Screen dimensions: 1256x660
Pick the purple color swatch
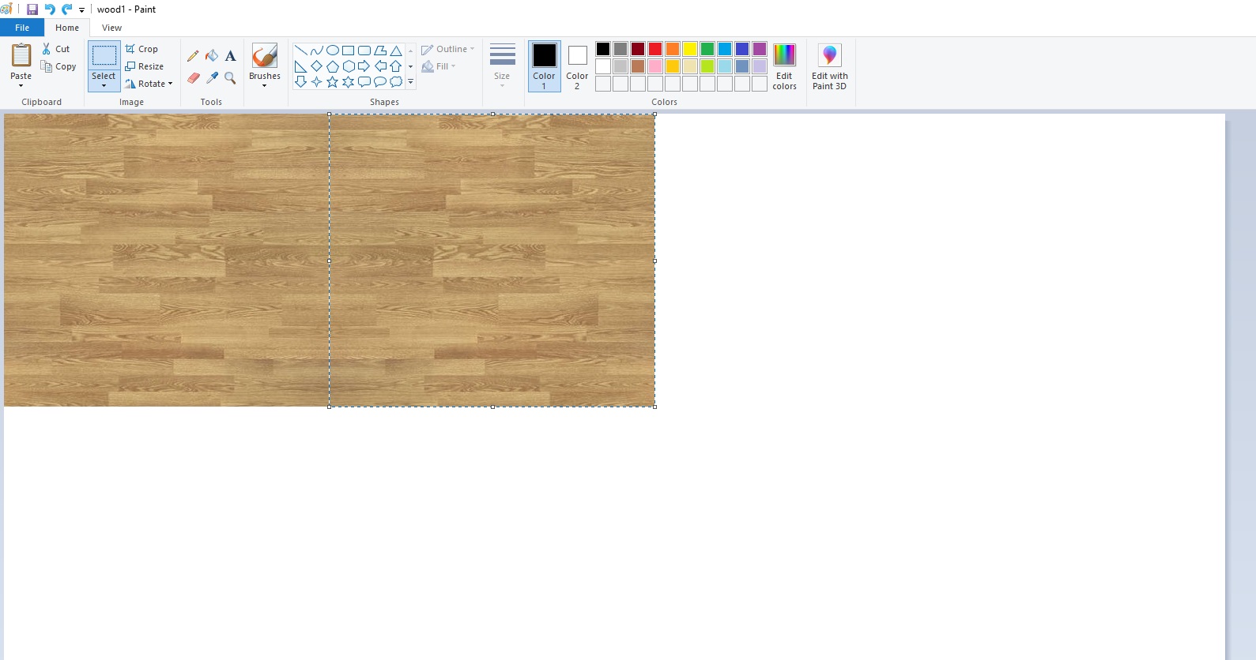[x=760, y=49]
